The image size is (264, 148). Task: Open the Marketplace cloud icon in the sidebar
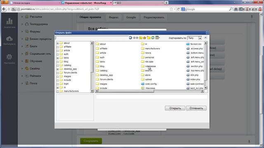point(9,40)
